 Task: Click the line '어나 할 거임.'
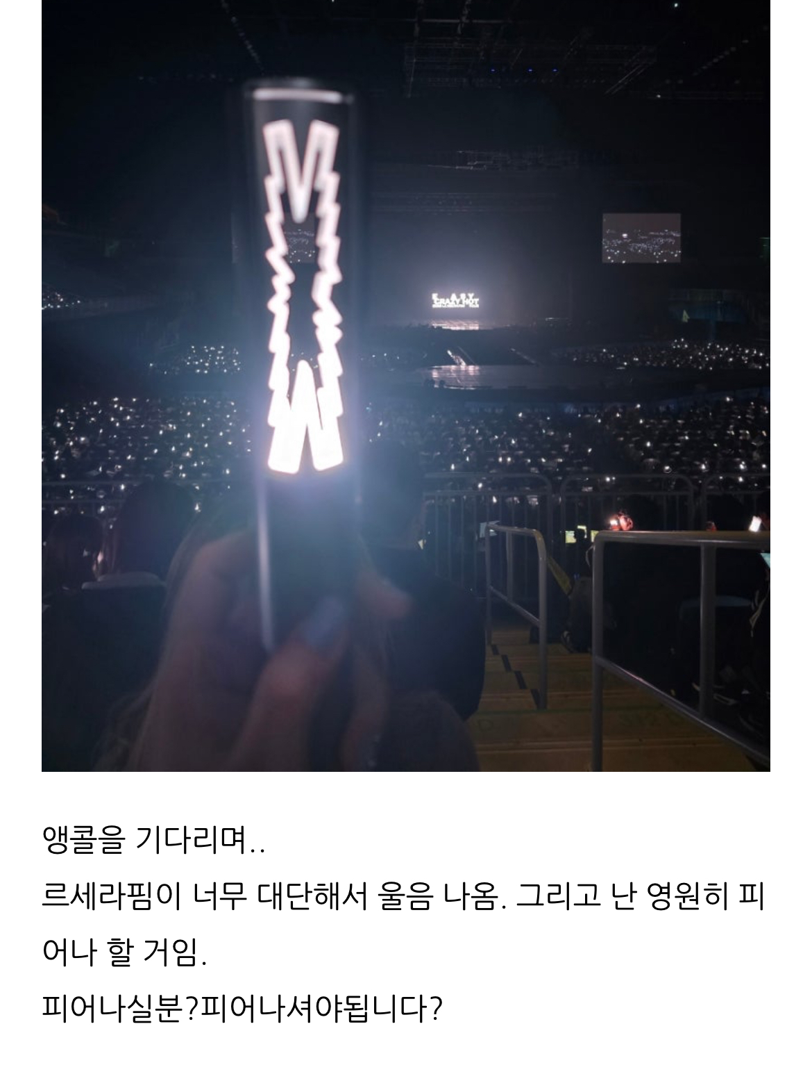pyautogui.click(x=125, y=953)
